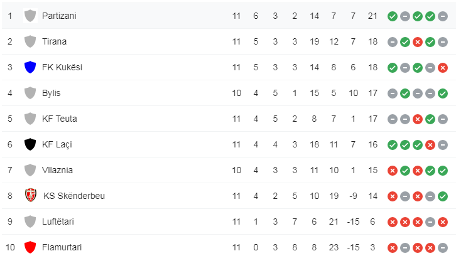Click the Luftëtari grey shield icon
This screenshot has width=456, height=256.
pos(30,221)
